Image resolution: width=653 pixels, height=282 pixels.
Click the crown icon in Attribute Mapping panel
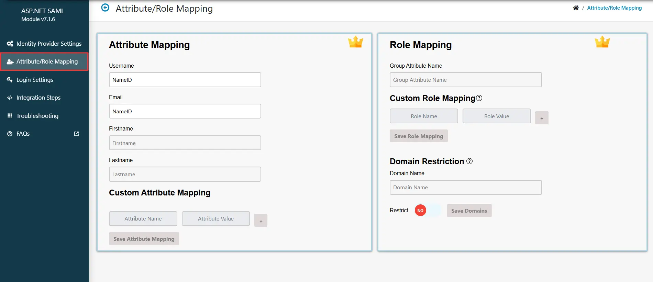(x=355, y=42)
